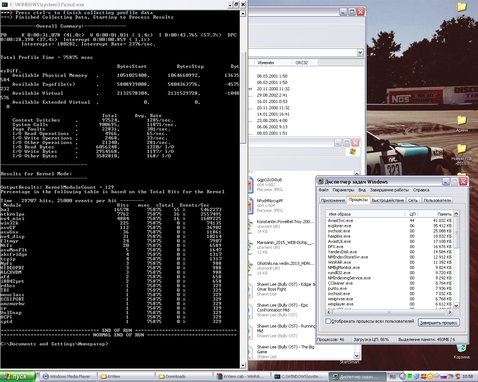The width and height of the screenshot is (478, 382).
Task: Click the Новый год 2016 folder
Action: (462, 149)
